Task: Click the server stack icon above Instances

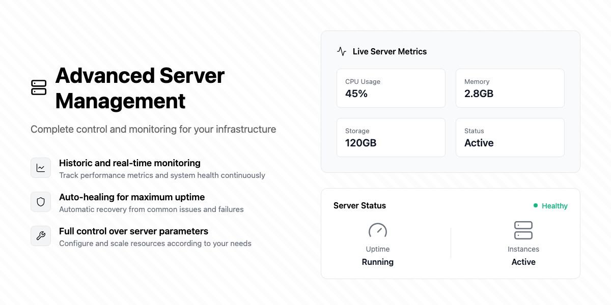Action: click(523, 230)
